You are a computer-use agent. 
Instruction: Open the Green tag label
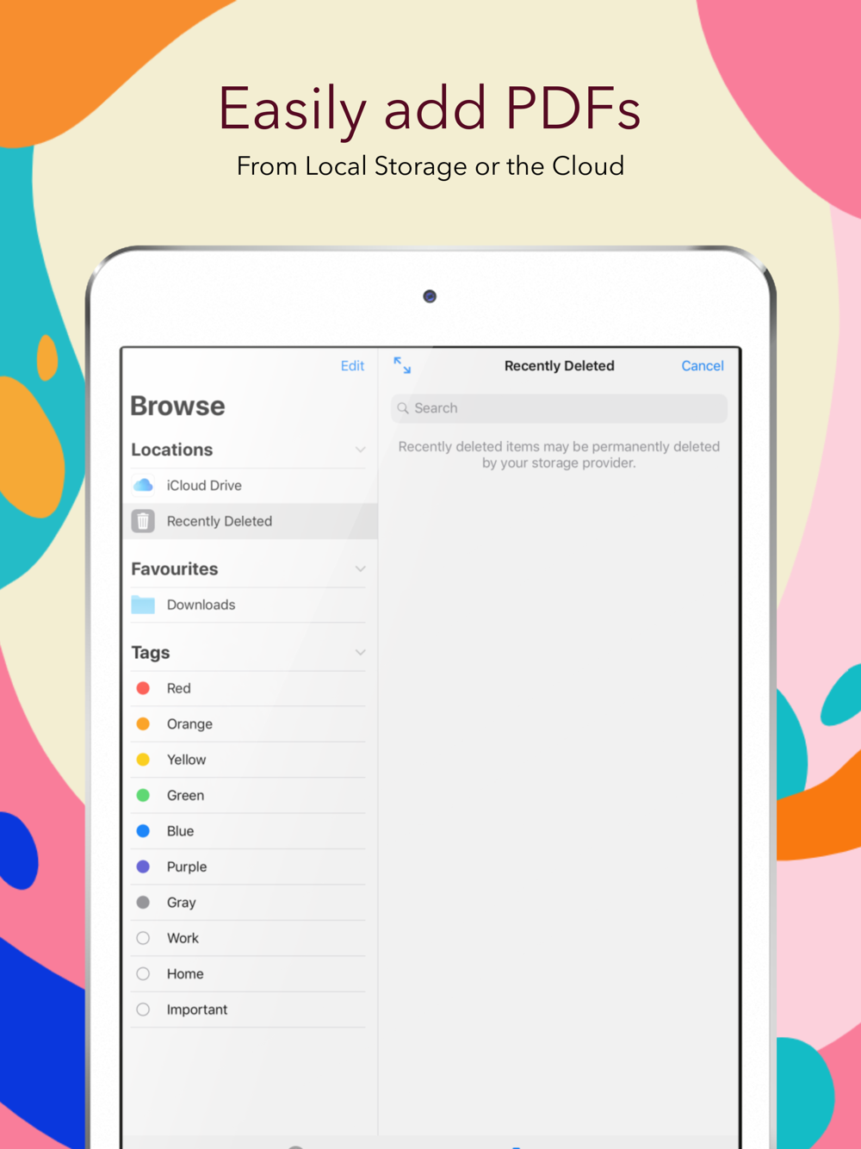185,796
